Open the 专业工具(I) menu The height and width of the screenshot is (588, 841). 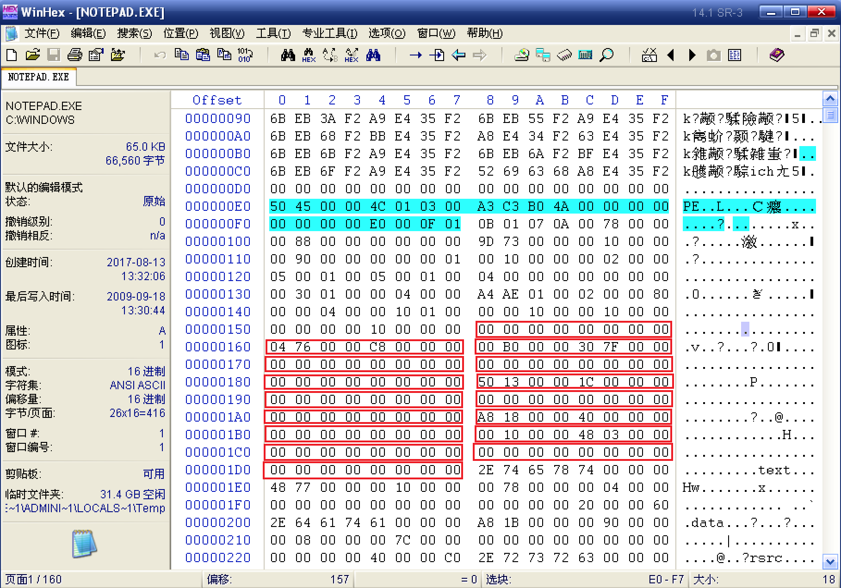tap(329, 33)
